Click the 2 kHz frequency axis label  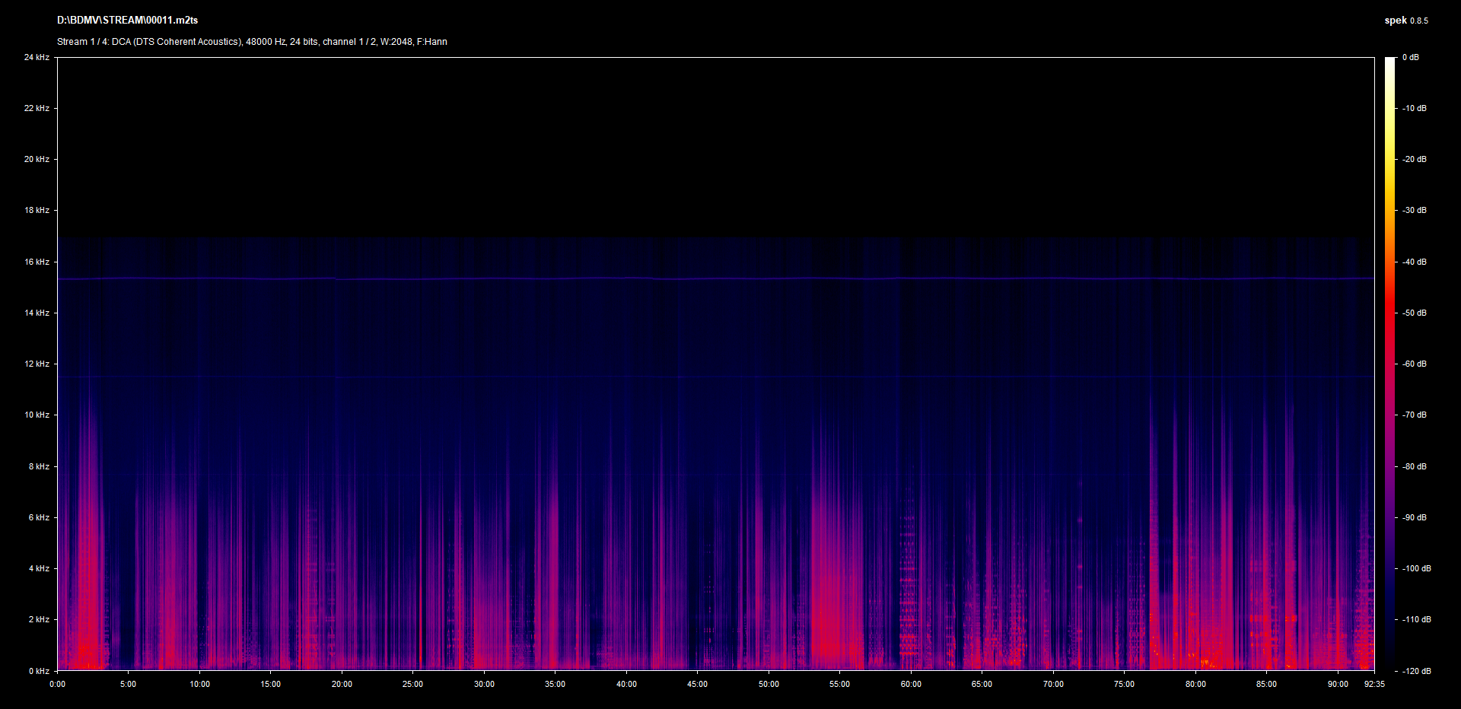click(39, 619)
